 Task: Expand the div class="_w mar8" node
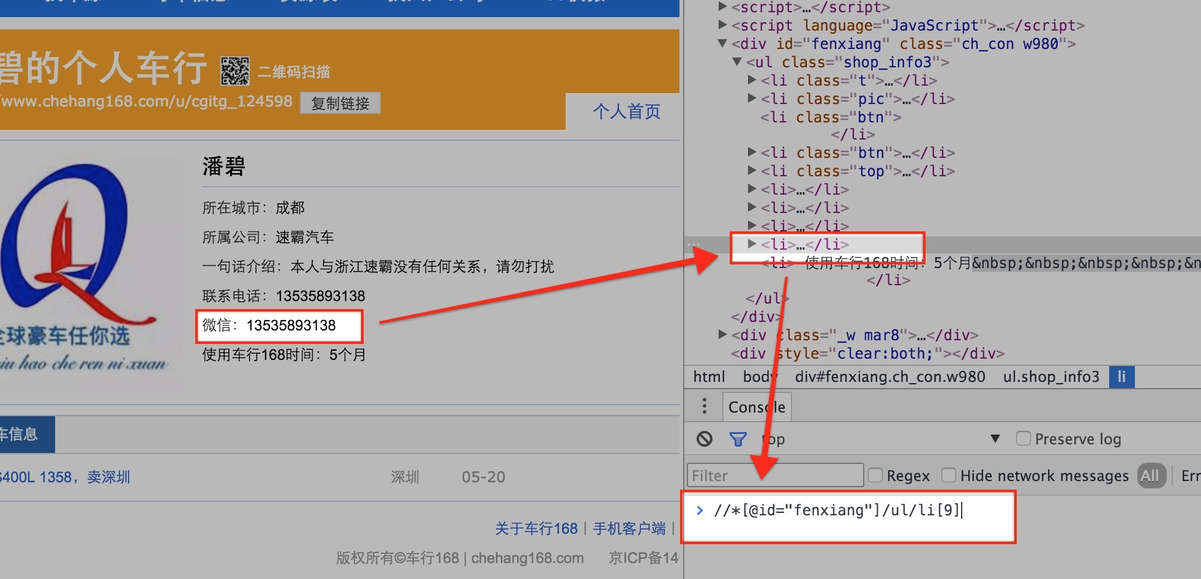[x=723, y=334]
